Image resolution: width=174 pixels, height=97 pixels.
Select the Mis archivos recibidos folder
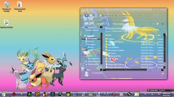click(116, 50)
